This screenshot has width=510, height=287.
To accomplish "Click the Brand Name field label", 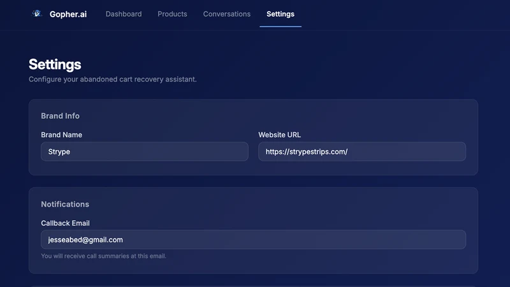I will pos(61,135).
